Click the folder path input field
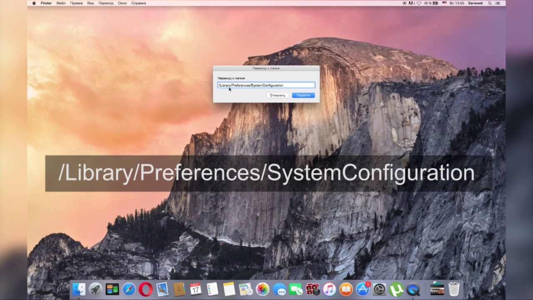533x300 pixels. pyautogui.click(x=266, y=85)
